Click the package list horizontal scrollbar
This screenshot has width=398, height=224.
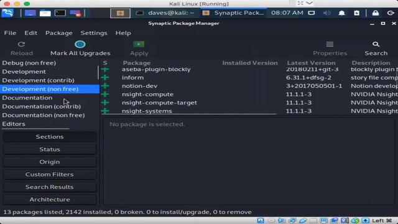pos(189,114)
